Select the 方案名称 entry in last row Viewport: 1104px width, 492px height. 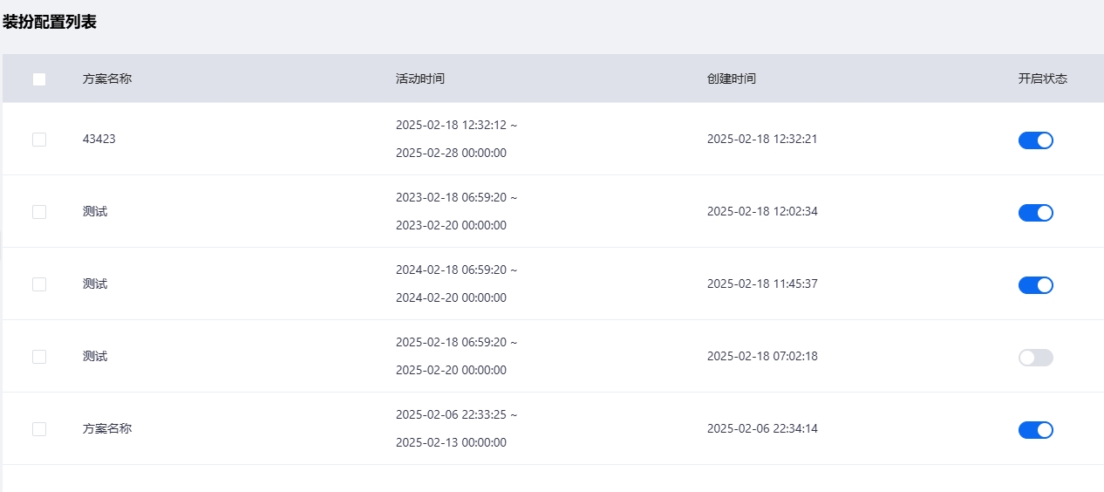point(107,429)
